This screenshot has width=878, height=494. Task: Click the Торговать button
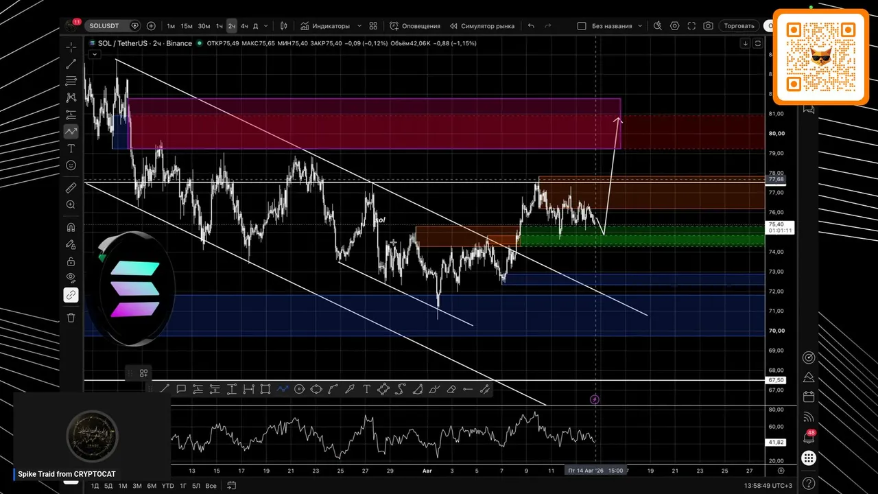(739, 26)
